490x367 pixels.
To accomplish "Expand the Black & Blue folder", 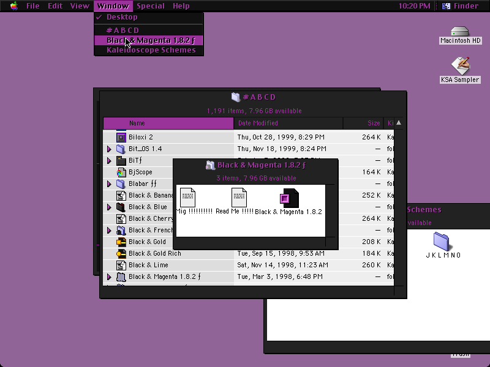I will 109,207.
